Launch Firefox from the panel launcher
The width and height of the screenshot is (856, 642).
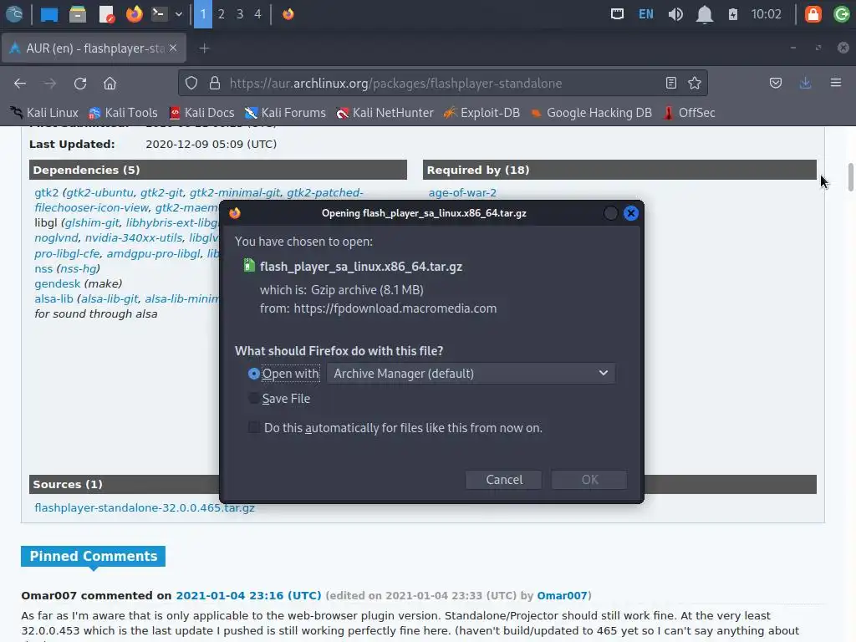(x=135, y=13)
